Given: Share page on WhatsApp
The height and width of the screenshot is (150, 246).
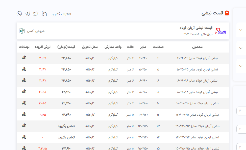Looking at the screenshot, I should click(19, 14).
